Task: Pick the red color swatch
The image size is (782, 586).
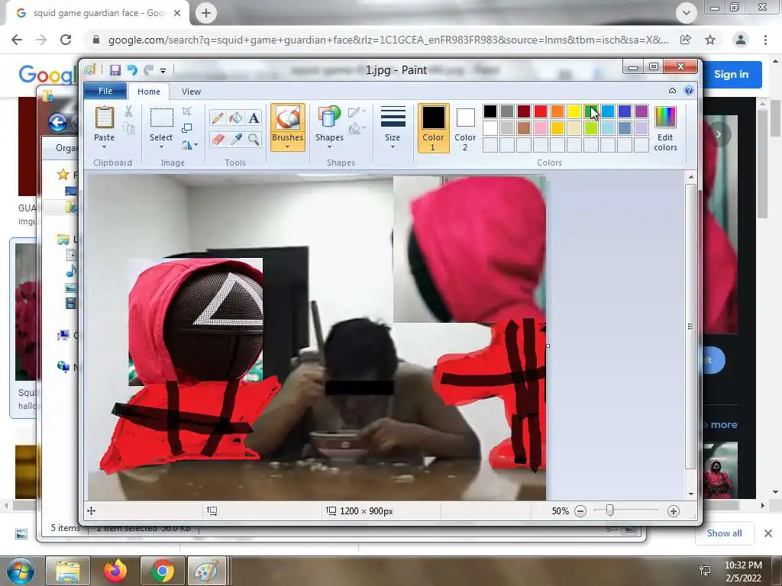Action: pos(540,111)
